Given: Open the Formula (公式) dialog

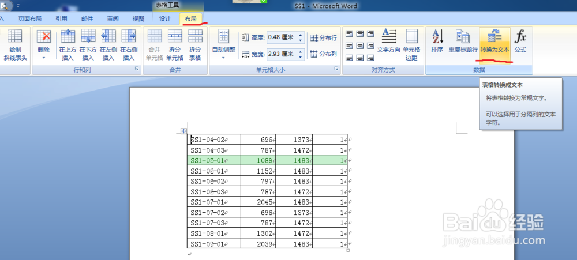Looking at the screenshot, I should coord(520,41).
